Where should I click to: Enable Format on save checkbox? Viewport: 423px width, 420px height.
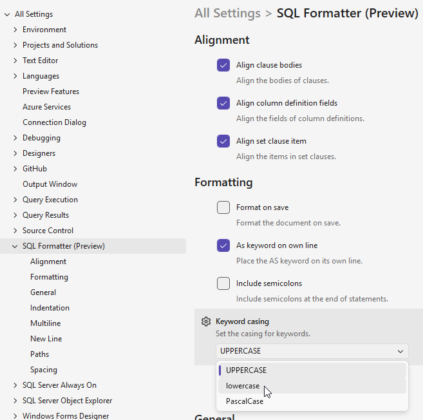[x=223, y=207]
